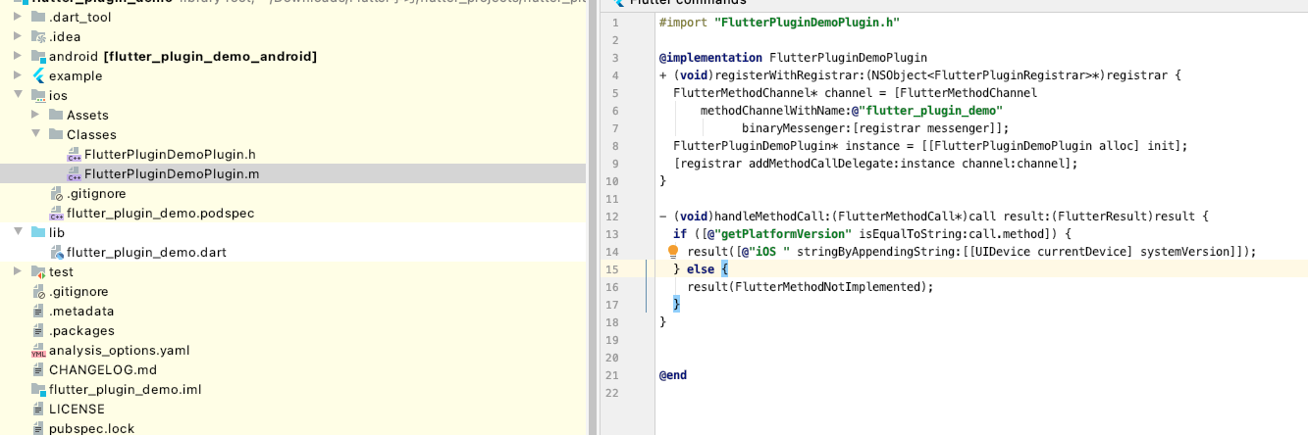Click the FlutterPluginDemoPlugin.m file icon
The width and height of the screenshot is (1308, 435).
click(x=74, y=173)
